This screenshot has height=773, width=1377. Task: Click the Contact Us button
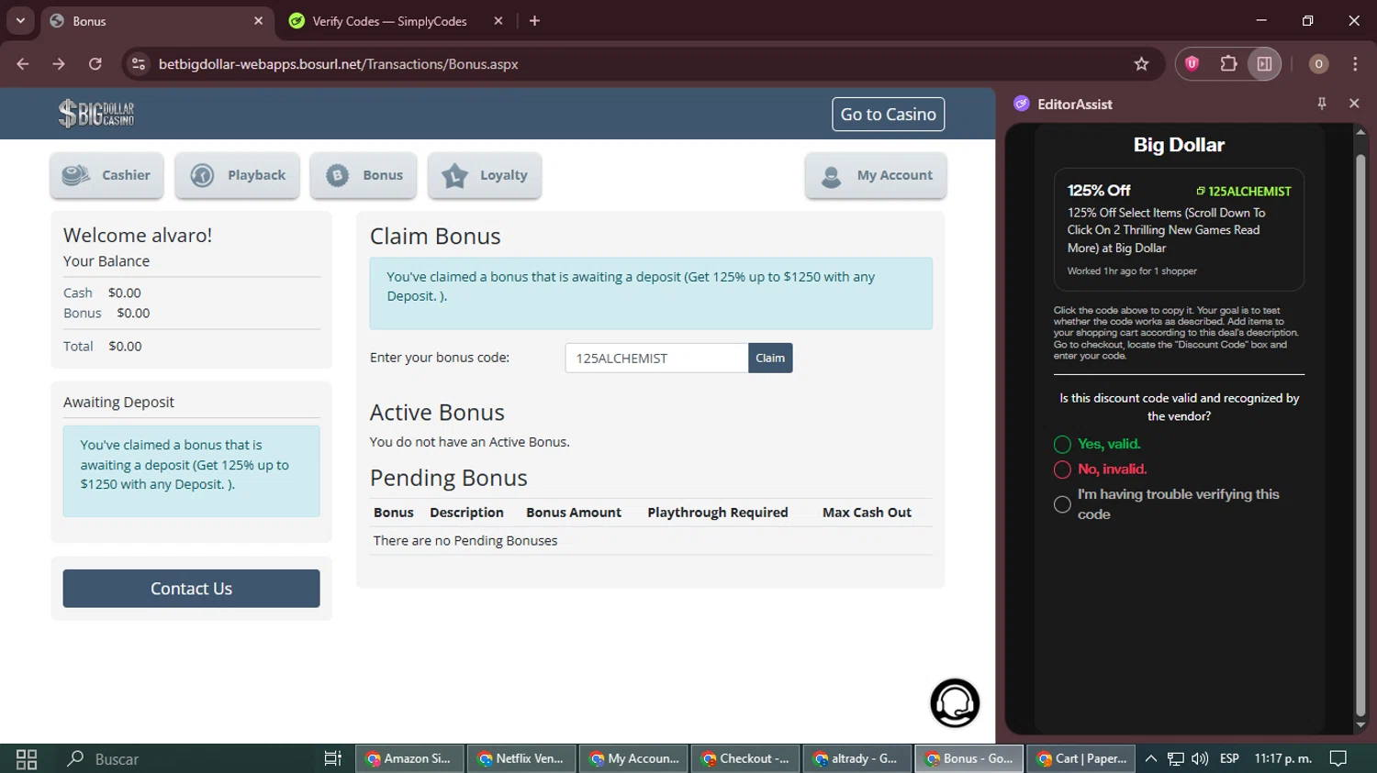point(191,589)
